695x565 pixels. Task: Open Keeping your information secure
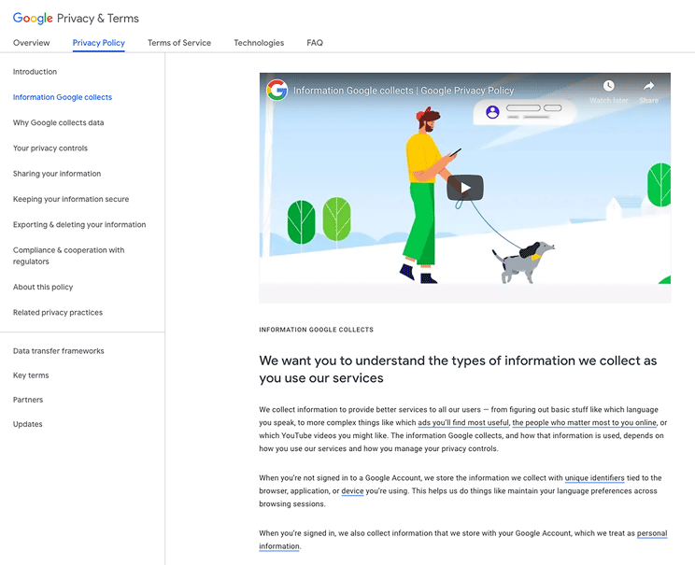[71, 199]
